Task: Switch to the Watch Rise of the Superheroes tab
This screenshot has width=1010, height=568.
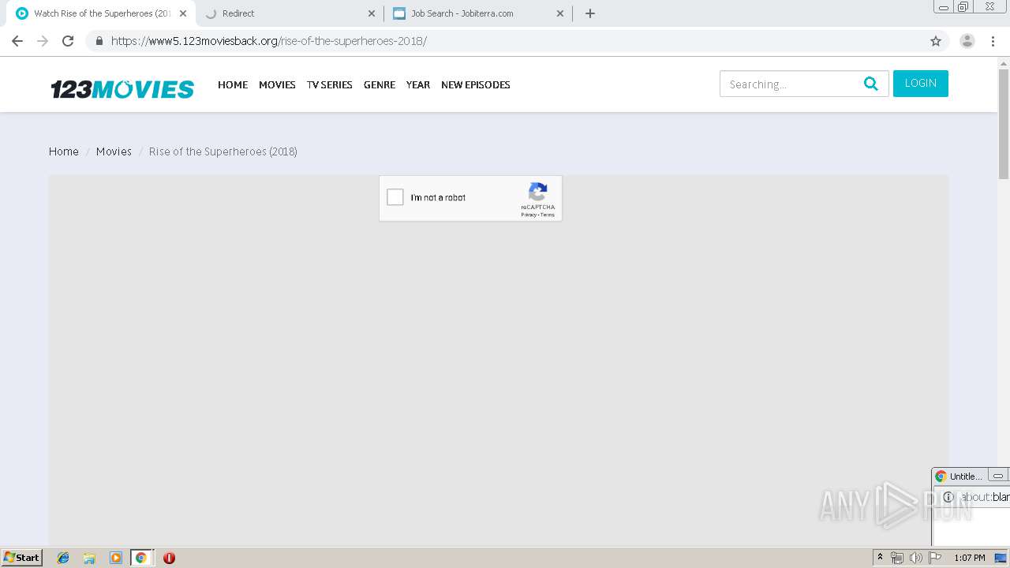Action: 103,13
